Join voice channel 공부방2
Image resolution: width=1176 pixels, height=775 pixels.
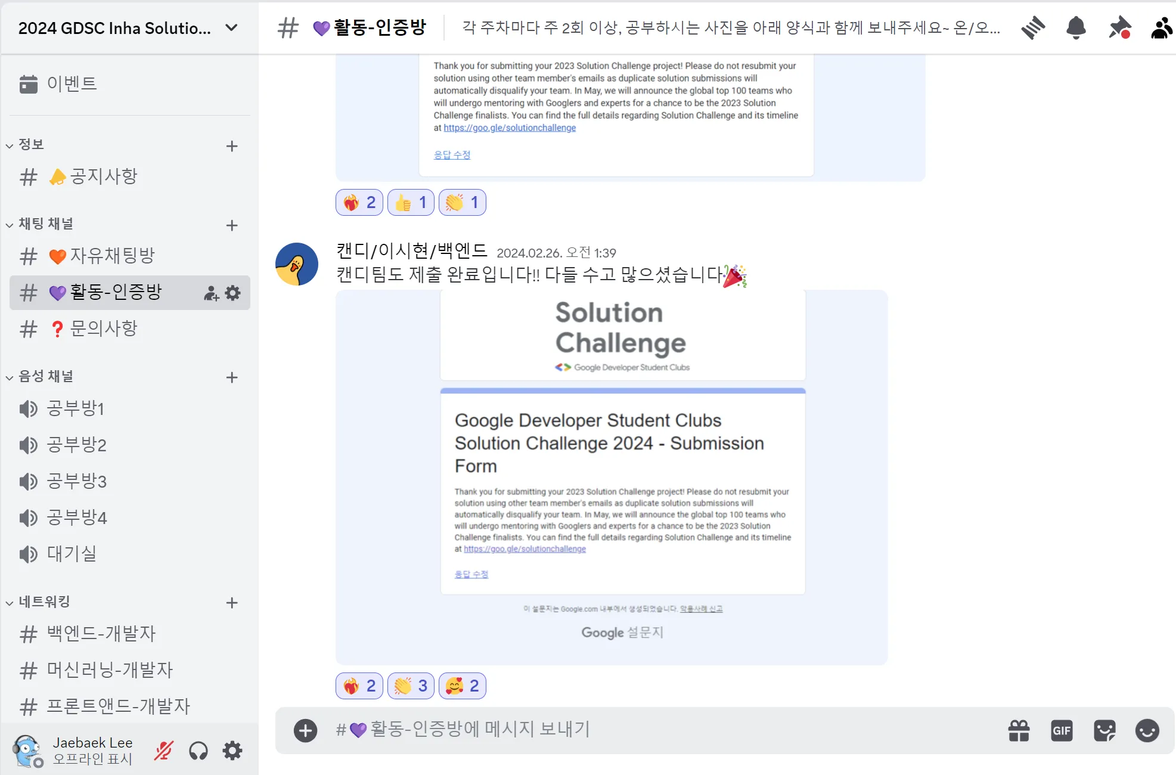tap(130, 445)
